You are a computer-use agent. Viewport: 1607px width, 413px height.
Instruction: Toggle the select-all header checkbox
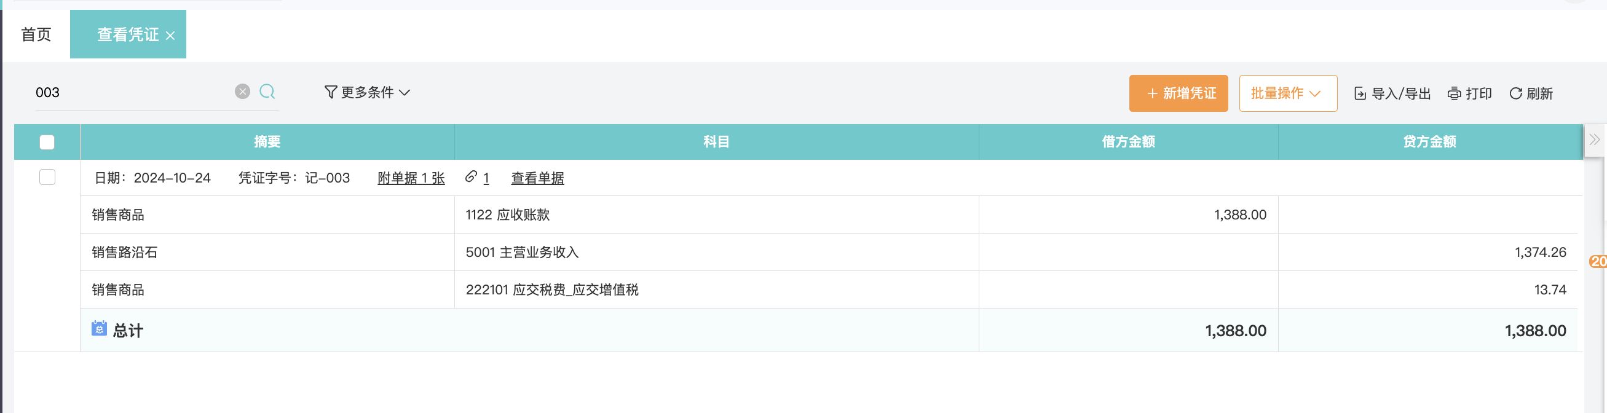pos(47,142)
